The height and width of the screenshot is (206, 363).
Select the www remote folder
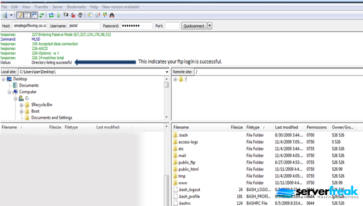(x=183, y=183)
